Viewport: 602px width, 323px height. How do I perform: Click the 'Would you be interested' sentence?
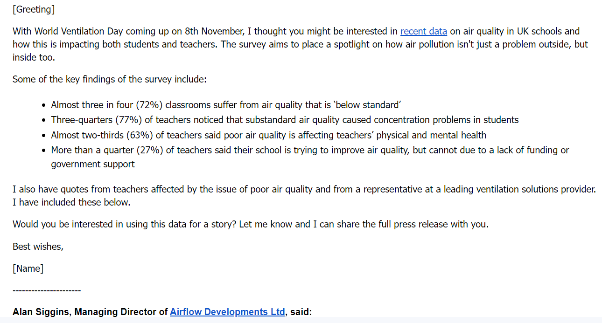[250, 224]
